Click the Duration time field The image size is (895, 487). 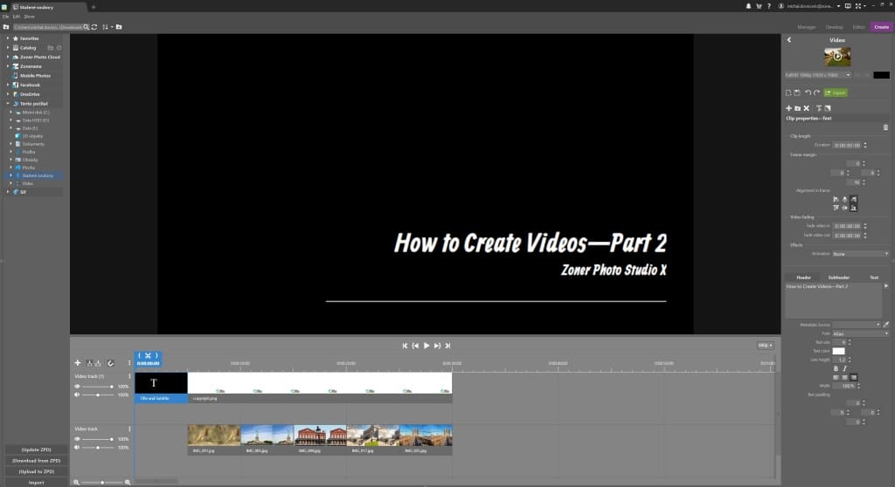[847, 146]
